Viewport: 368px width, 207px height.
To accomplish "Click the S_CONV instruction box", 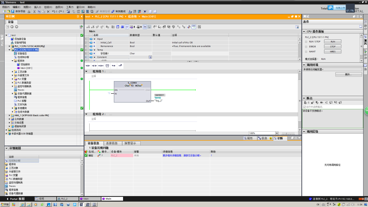I will click(x=132, y=92).
